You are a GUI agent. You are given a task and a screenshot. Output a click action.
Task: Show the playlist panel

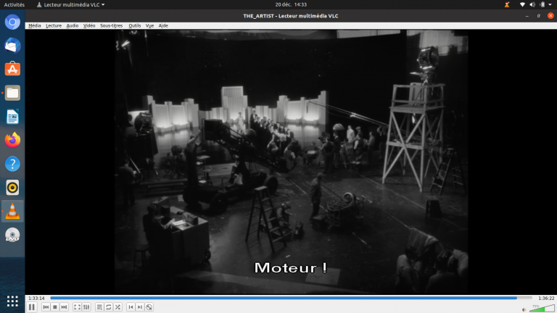(x=99, y=307)
